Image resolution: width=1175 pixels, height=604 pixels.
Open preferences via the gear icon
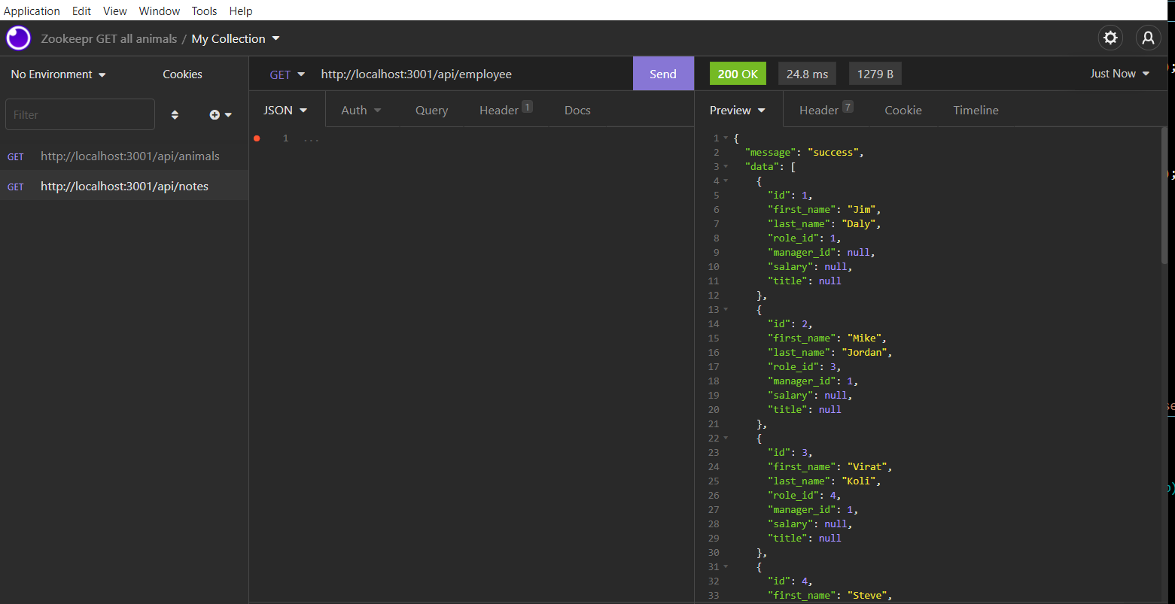tap(1110, 38)
